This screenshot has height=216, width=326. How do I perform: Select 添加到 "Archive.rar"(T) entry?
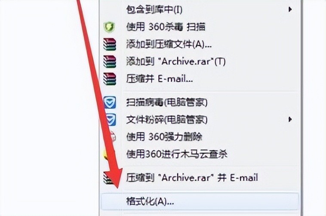[x=176, y=62]
